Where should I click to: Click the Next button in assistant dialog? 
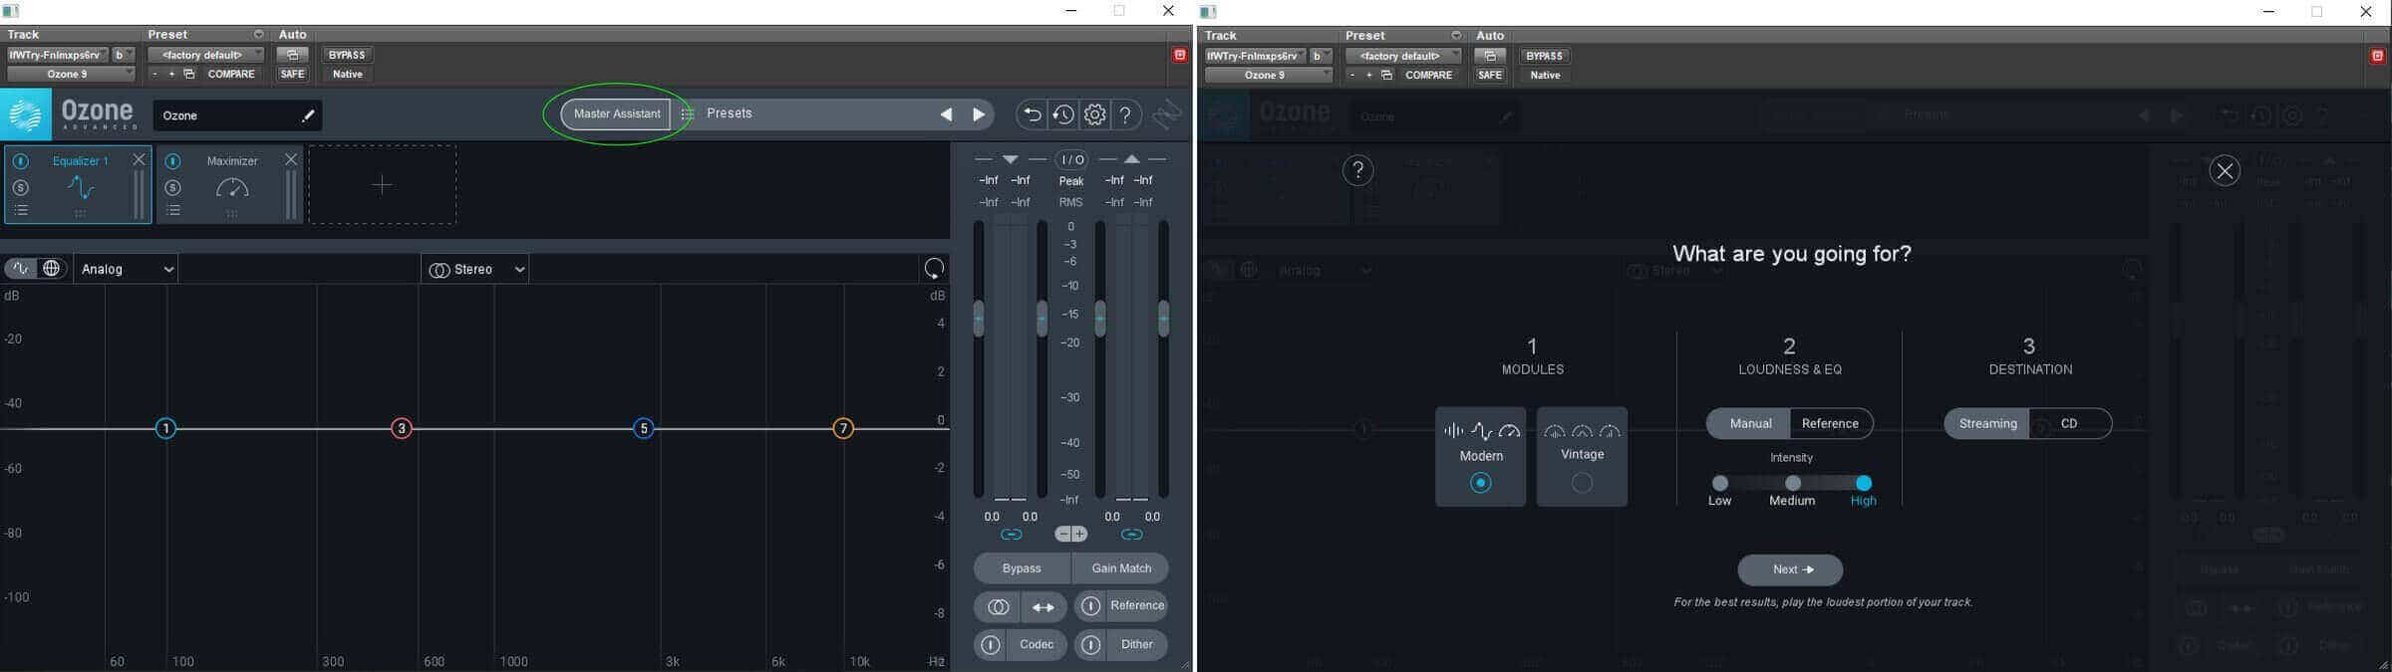click(x=1790, y=569)
